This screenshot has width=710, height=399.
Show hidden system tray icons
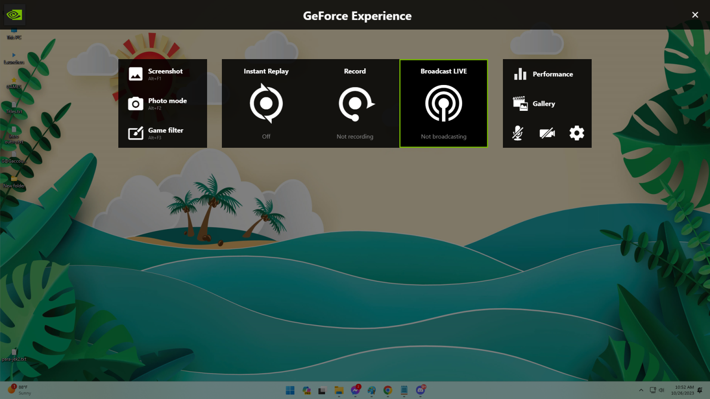pos(641,390)
